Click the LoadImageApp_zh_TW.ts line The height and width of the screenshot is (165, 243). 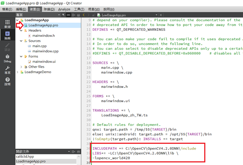point(125,115)
